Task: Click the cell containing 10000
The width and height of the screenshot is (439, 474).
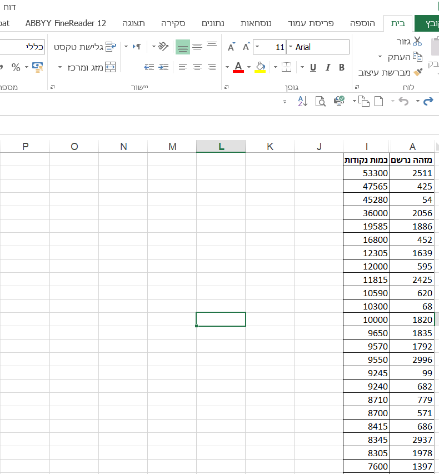Action: click(x=366, y=320)
